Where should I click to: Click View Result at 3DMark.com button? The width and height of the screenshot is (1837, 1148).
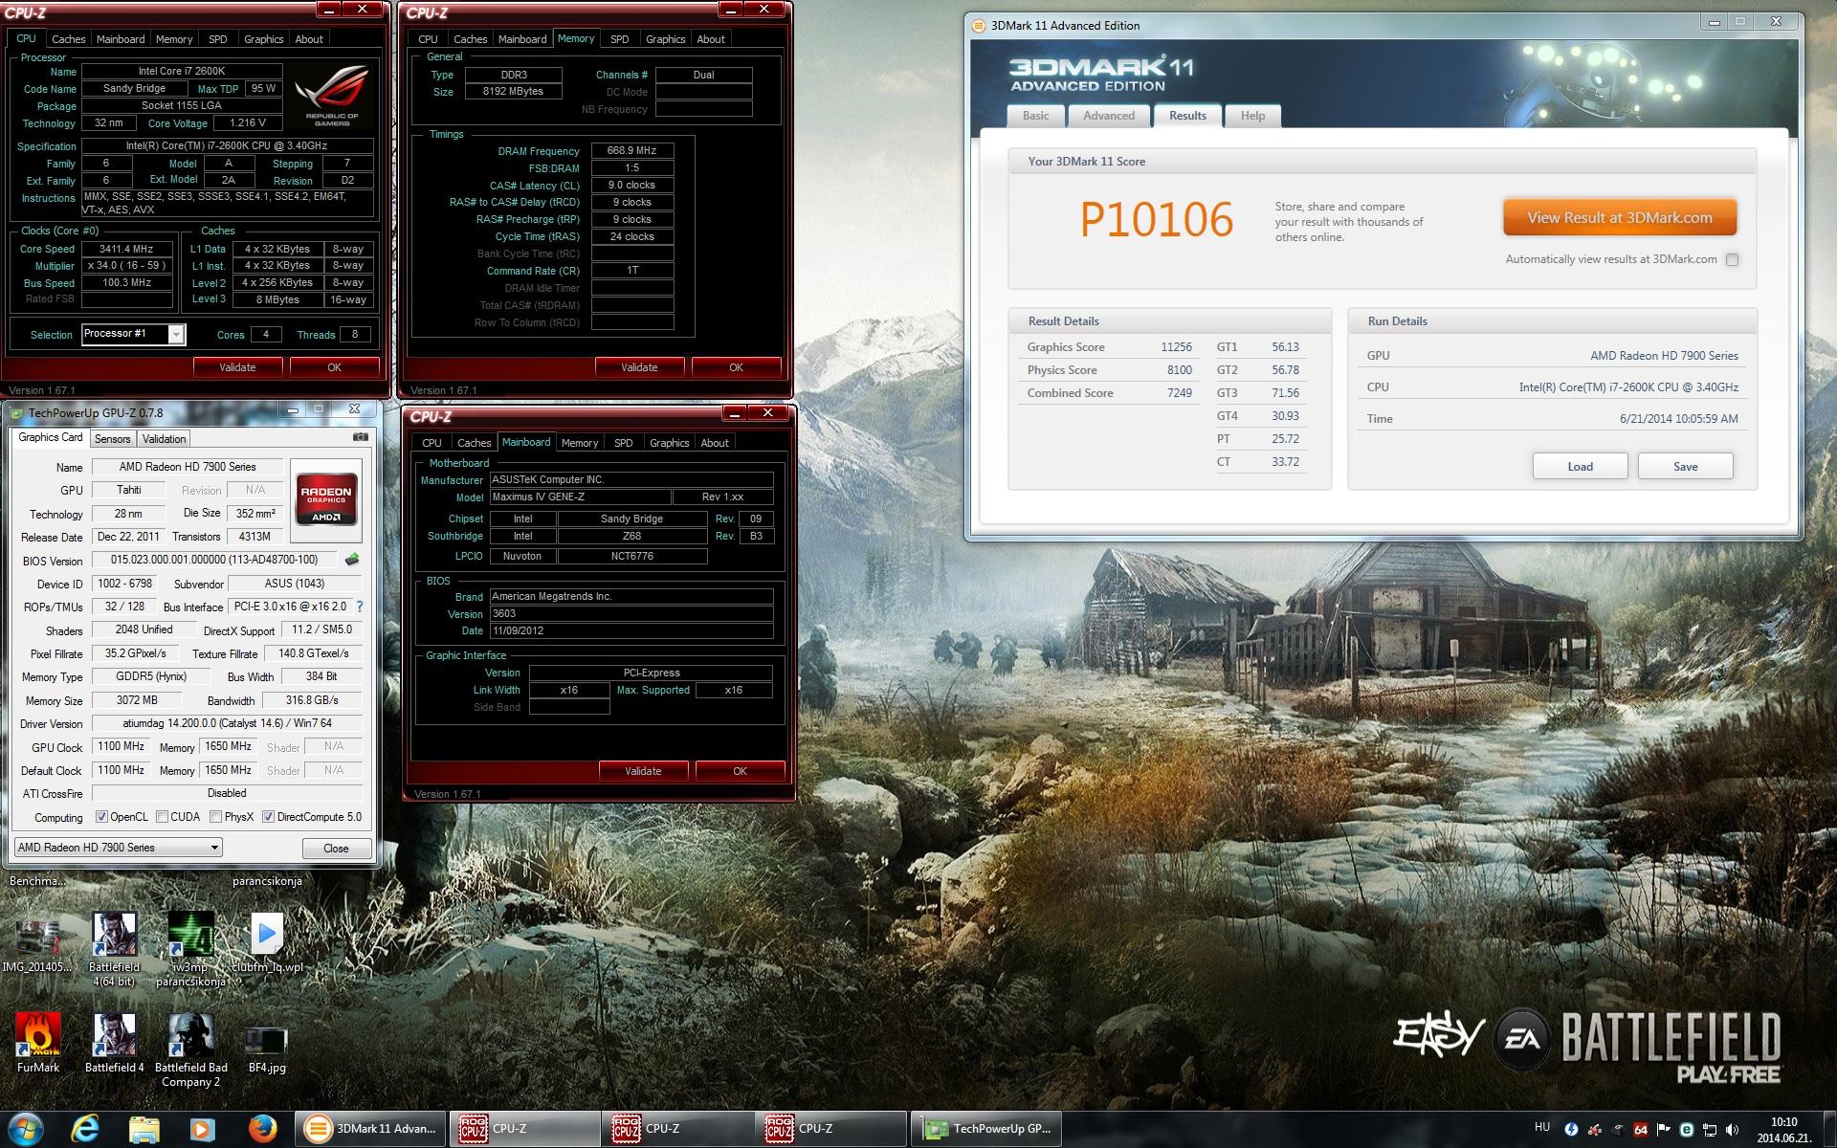1619,218
